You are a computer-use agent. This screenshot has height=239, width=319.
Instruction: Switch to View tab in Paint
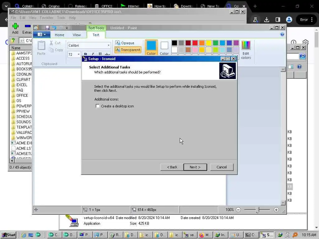tap(77, 35)
